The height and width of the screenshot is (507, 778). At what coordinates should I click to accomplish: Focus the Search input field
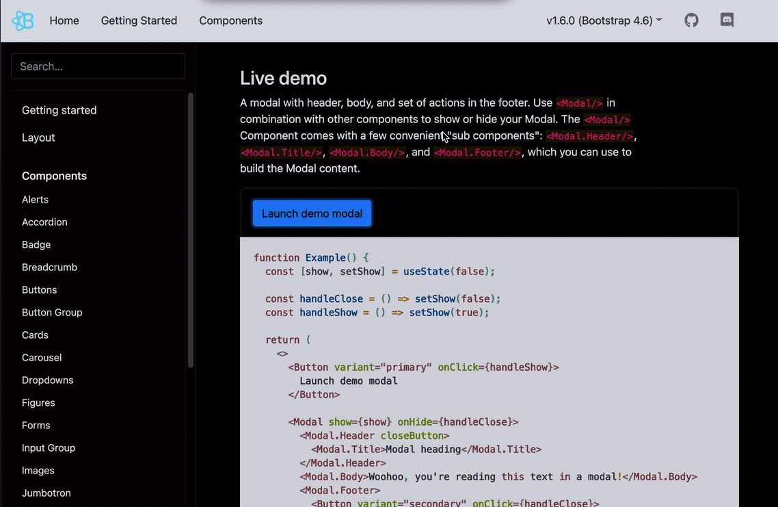point(98,66)
